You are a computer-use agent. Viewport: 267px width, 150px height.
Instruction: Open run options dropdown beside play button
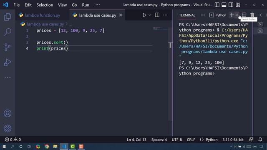coord(150,15)
